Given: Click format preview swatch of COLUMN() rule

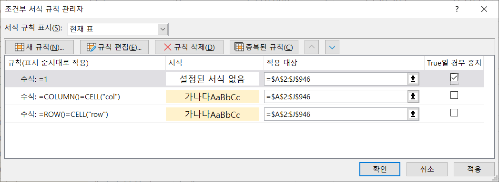Looking at the screenshot, I should click(212, 96).
